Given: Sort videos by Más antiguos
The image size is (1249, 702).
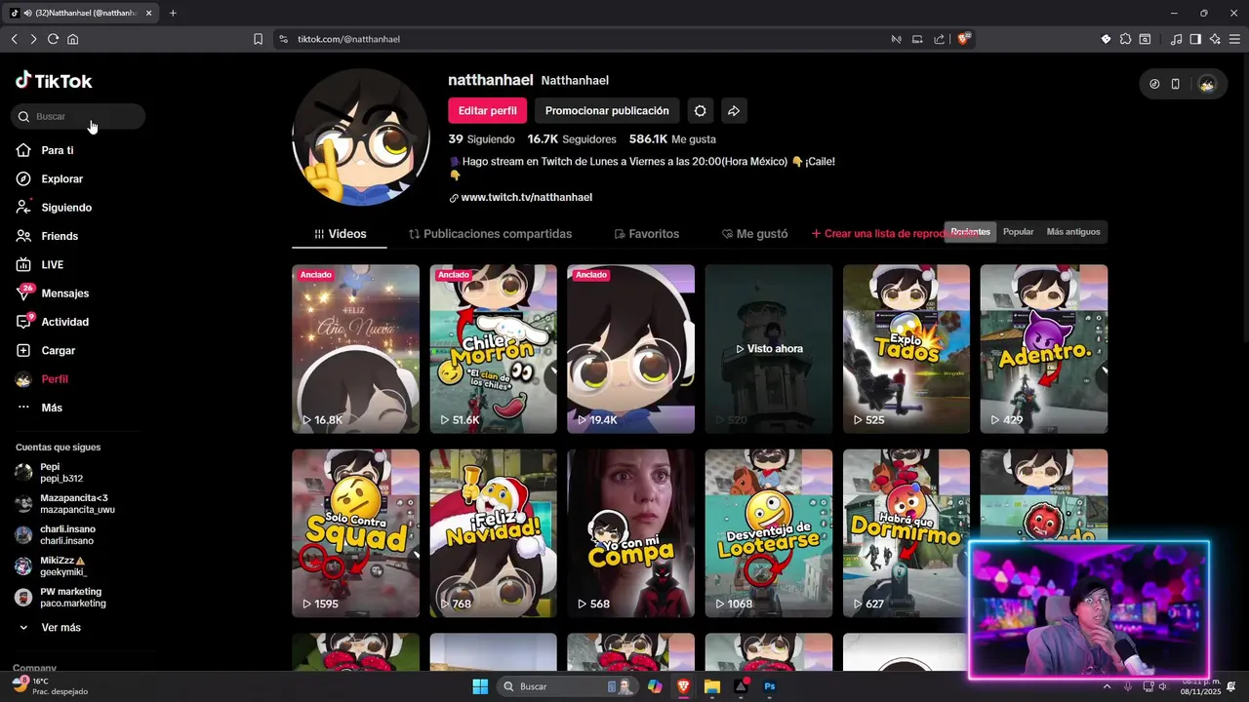Looking at the screenshot, I should click(x=1073, y=232).
